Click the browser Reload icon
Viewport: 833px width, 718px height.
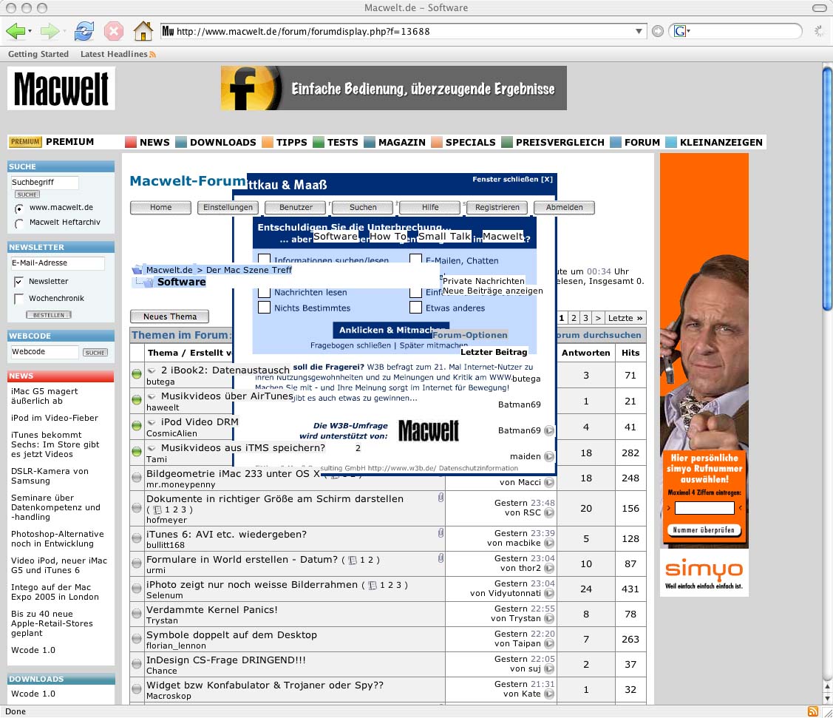[x=84, y=31]
